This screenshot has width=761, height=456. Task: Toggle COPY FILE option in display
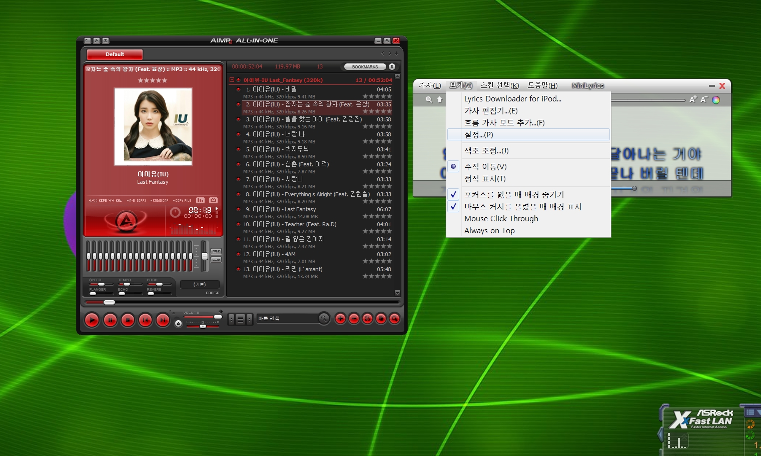[x=182, y=201]
